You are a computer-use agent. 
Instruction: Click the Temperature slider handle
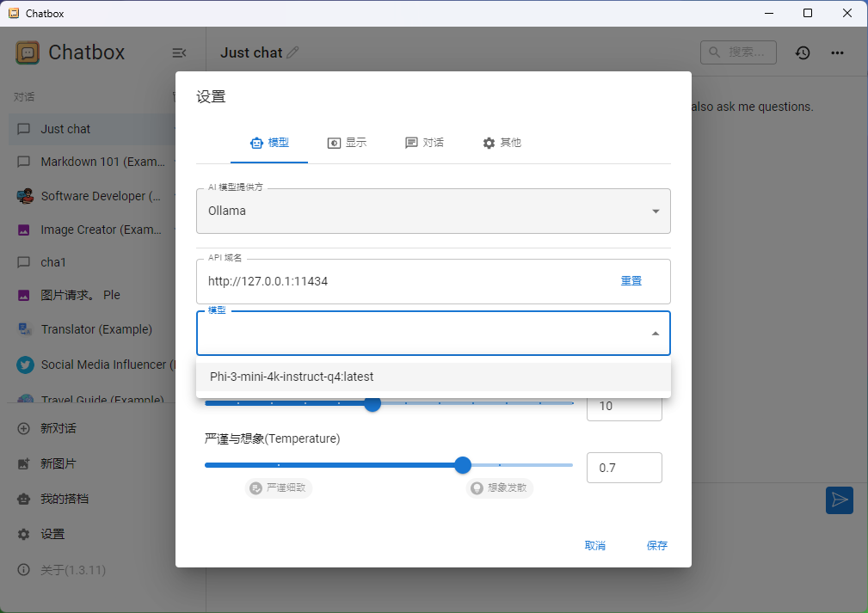pyautogui.click(x=463, y=465)
